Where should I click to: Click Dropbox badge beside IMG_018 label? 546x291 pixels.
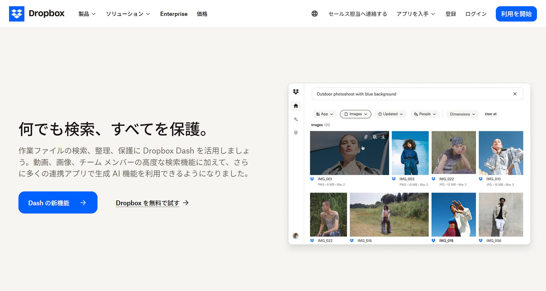pyautogui.click(x=433, y=241)
